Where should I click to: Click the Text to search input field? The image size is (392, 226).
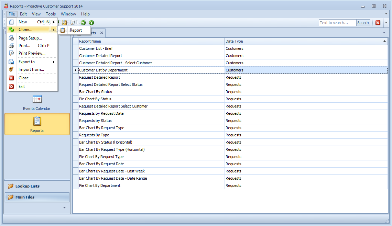coord(338,23)
